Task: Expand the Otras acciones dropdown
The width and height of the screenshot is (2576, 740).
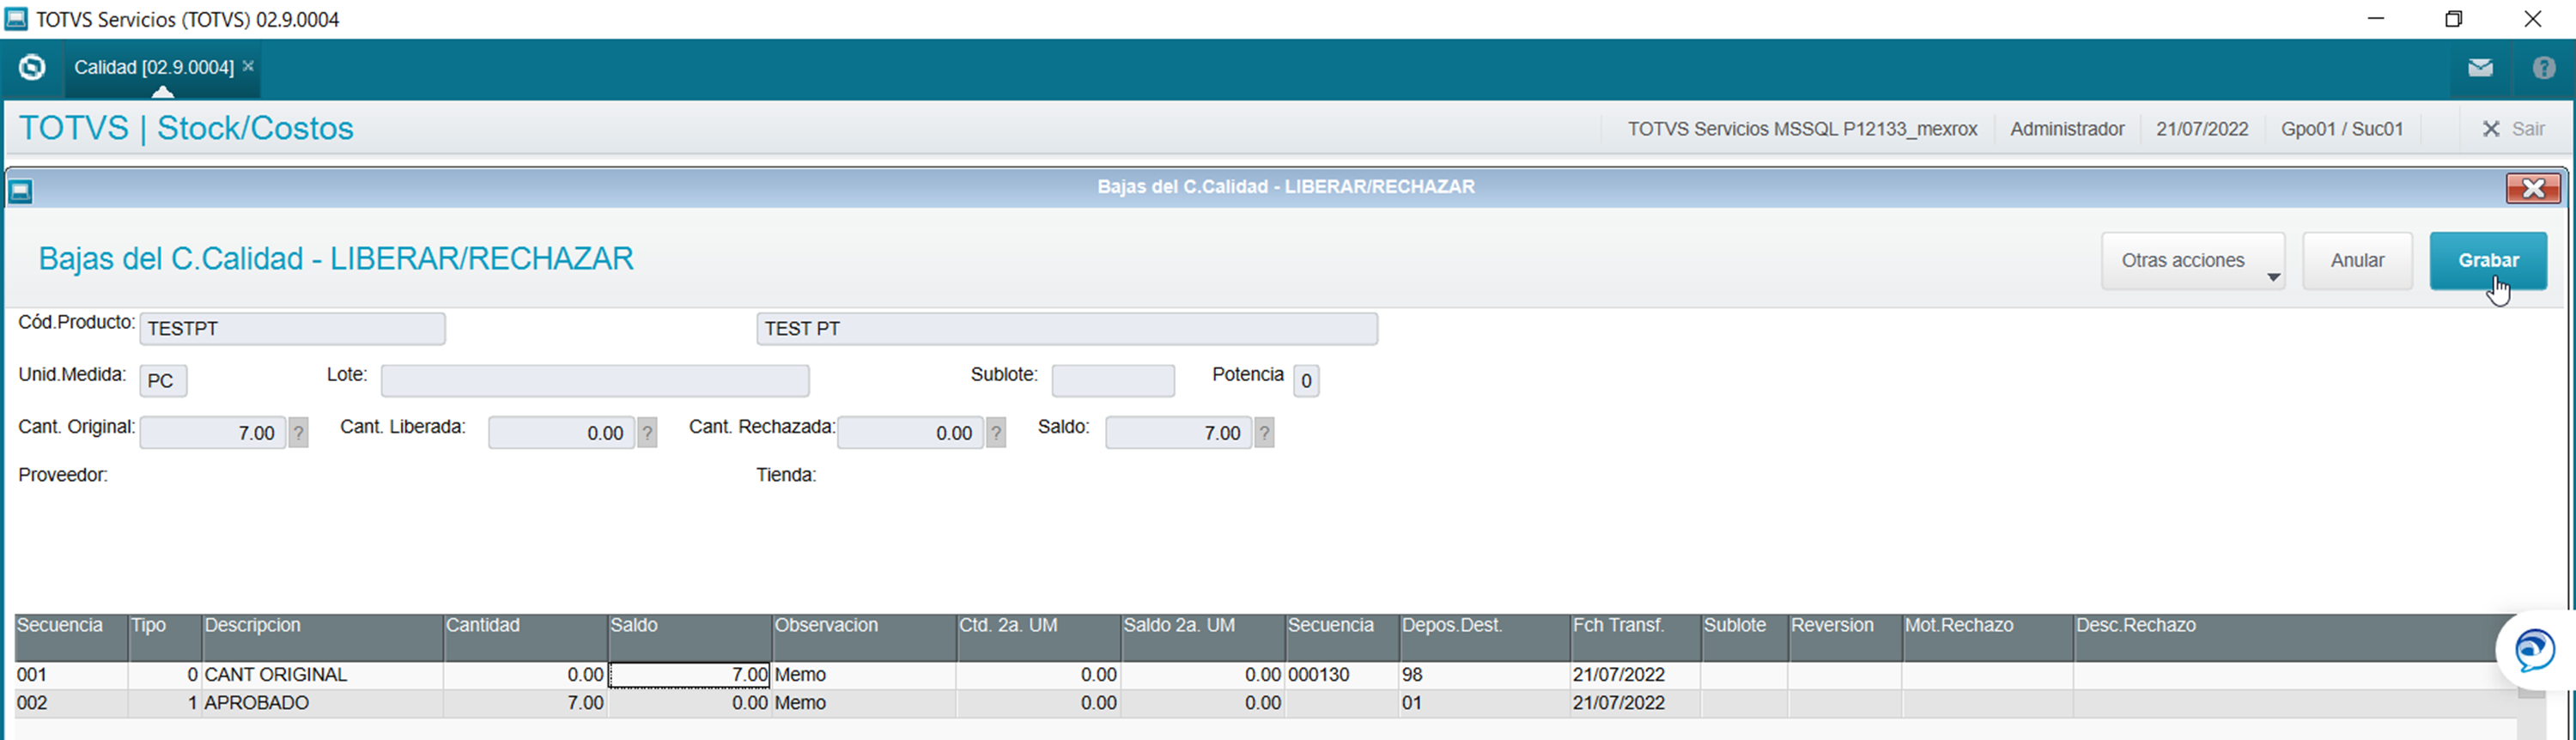Action: (x=2193, y=261)
